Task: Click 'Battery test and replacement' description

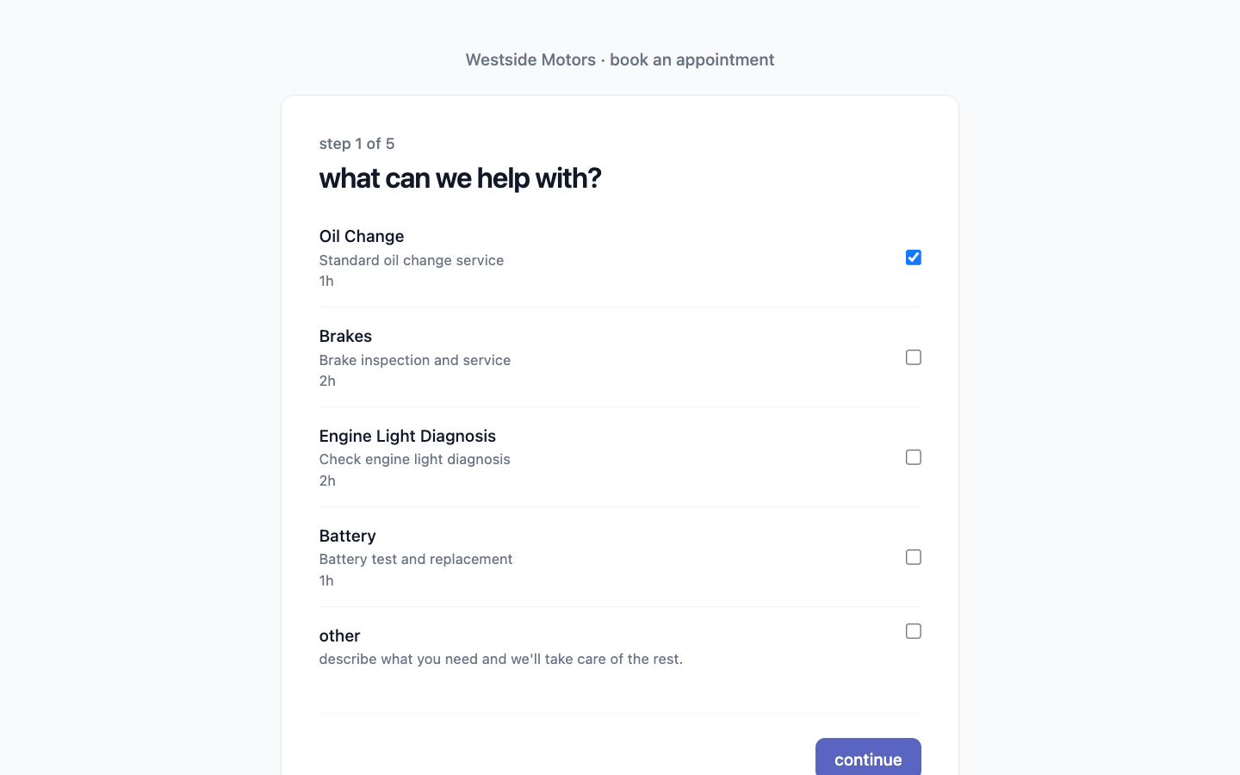Action: click(x=416, y=559)
